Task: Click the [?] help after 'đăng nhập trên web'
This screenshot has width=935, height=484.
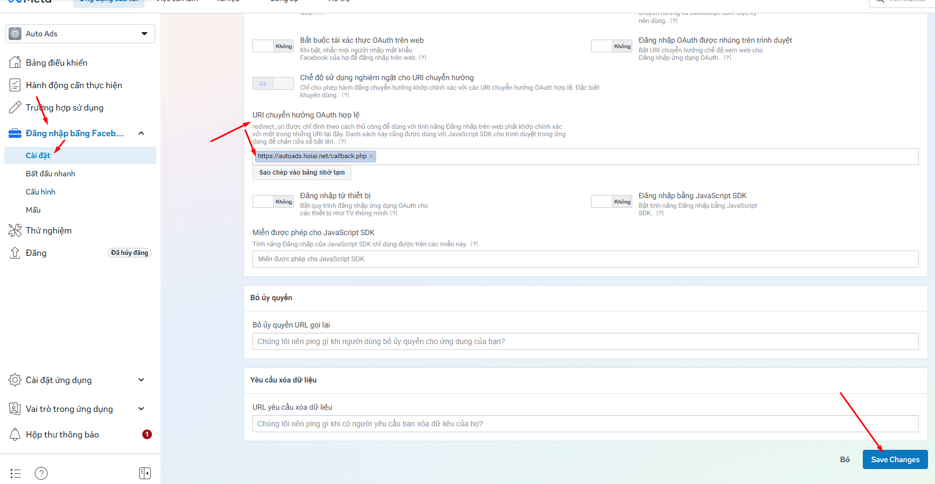Action: [x=423, y=58]
